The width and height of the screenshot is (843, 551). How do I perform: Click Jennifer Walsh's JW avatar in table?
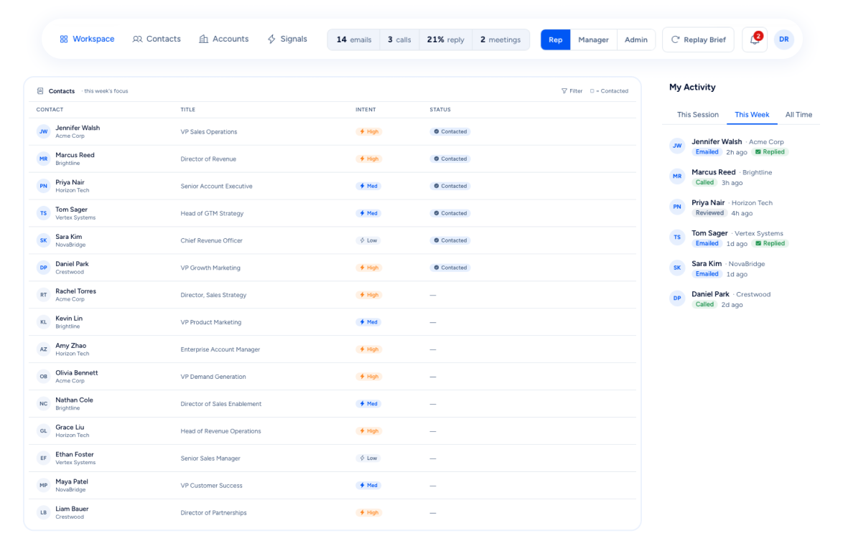pyautogui.click(x=44, y=131)
